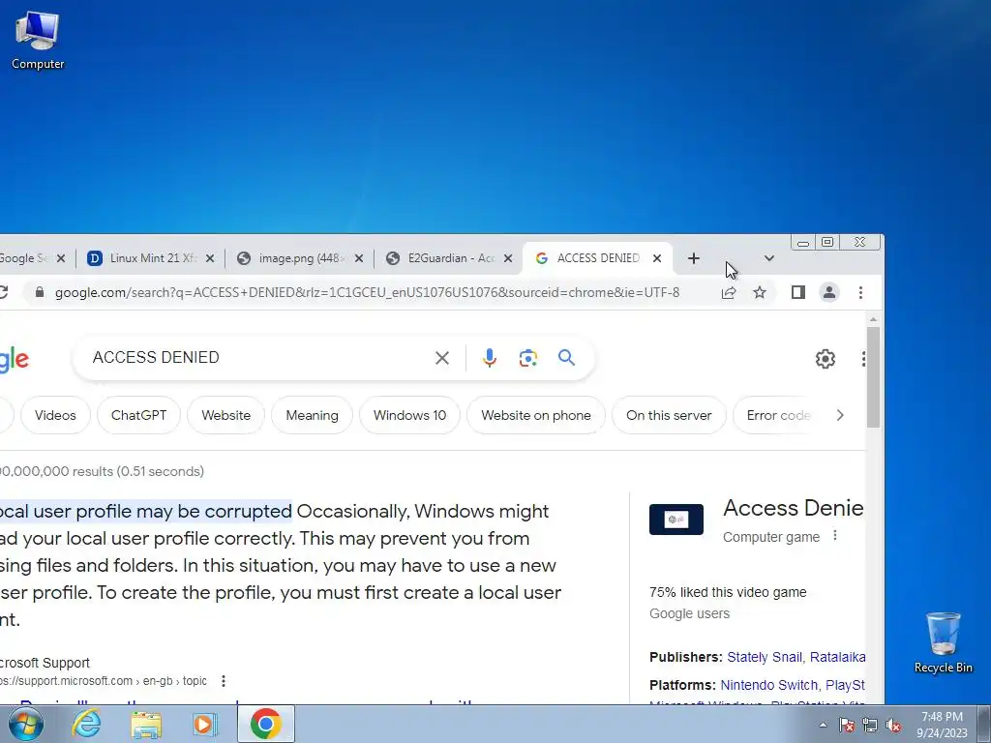Viewport: 991px width, 743px height.
Task: Open network tray icon
Action: pyautogui.click(x=870, y=725)
